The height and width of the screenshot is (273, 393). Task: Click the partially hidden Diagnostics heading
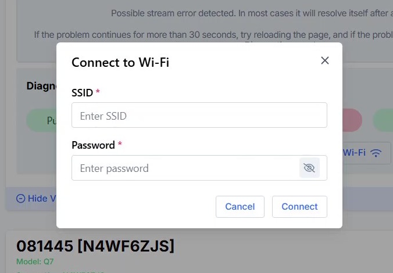(41, 86)
